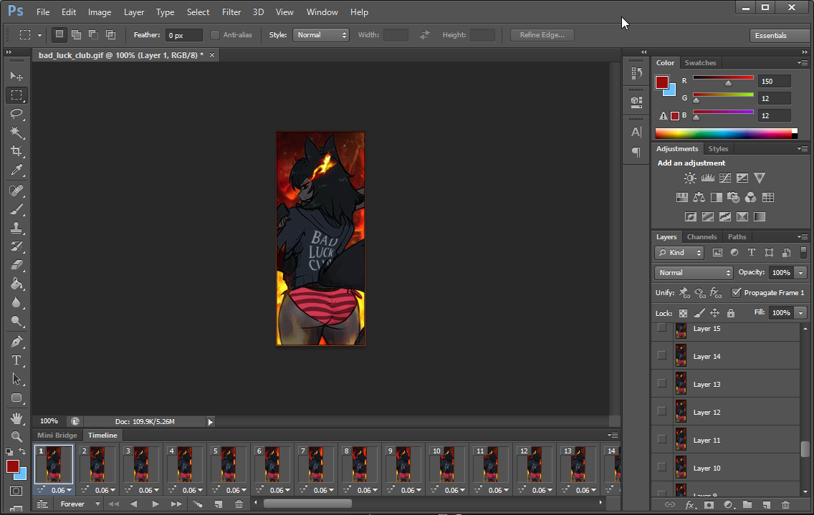This screenshot has width=814, height=515.
Task: Open the Style dropdown set to Normal
Action: pos(321,35)
